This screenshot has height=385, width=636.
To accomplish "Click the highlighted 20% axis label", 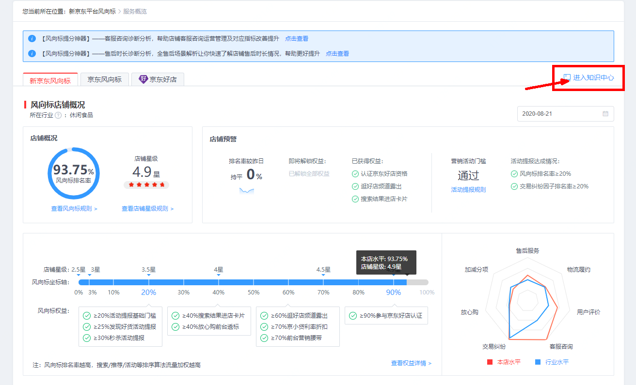I will [x=149, y=293].
